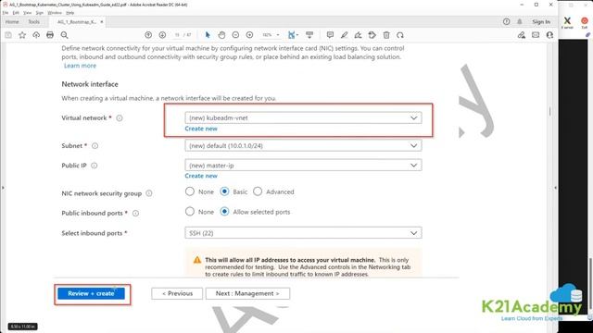Select the highlighter pen tool
The image size is (593, 333).
[344, 35]
